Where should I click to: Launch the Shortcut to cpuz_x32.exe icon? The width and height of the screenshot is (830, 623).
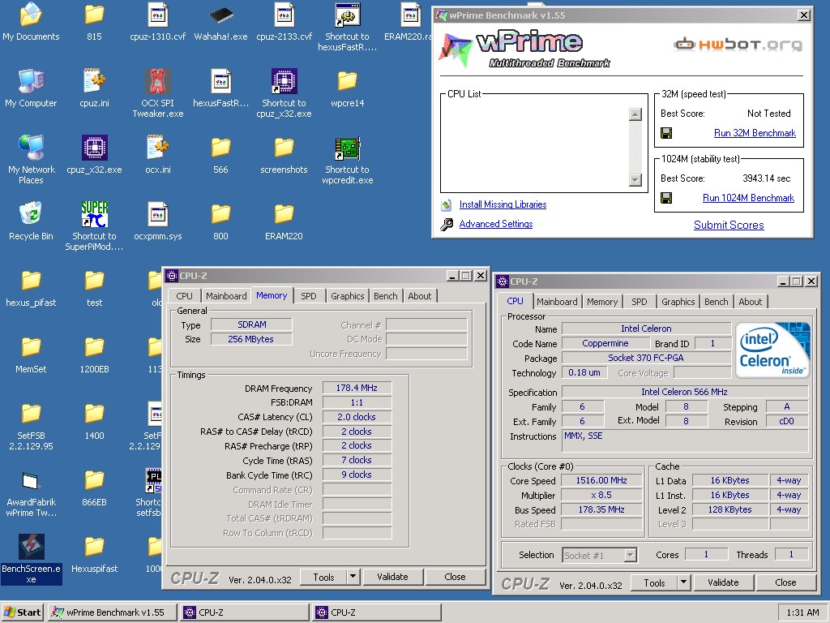[x=285, y=81]
